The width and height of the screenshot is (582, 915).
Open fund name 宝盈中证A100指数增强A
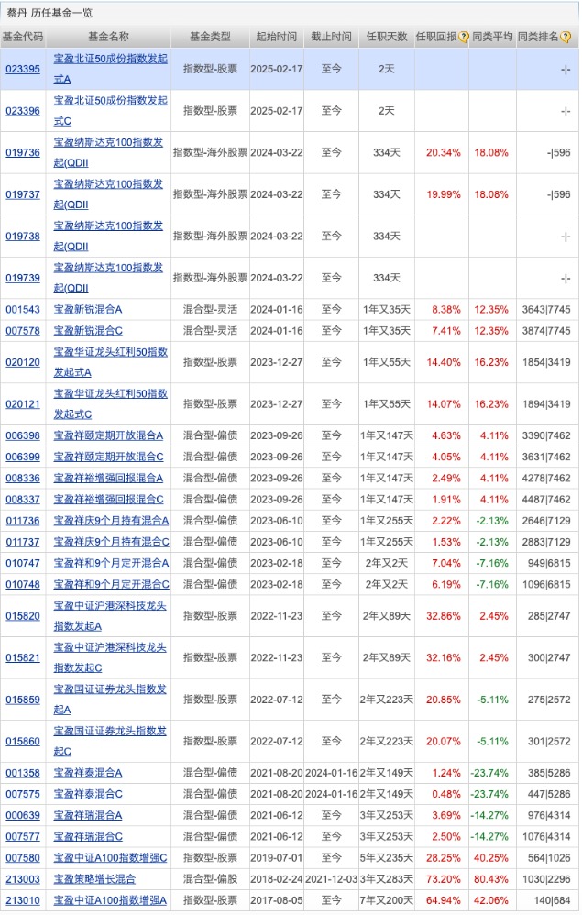pos(110,900)
